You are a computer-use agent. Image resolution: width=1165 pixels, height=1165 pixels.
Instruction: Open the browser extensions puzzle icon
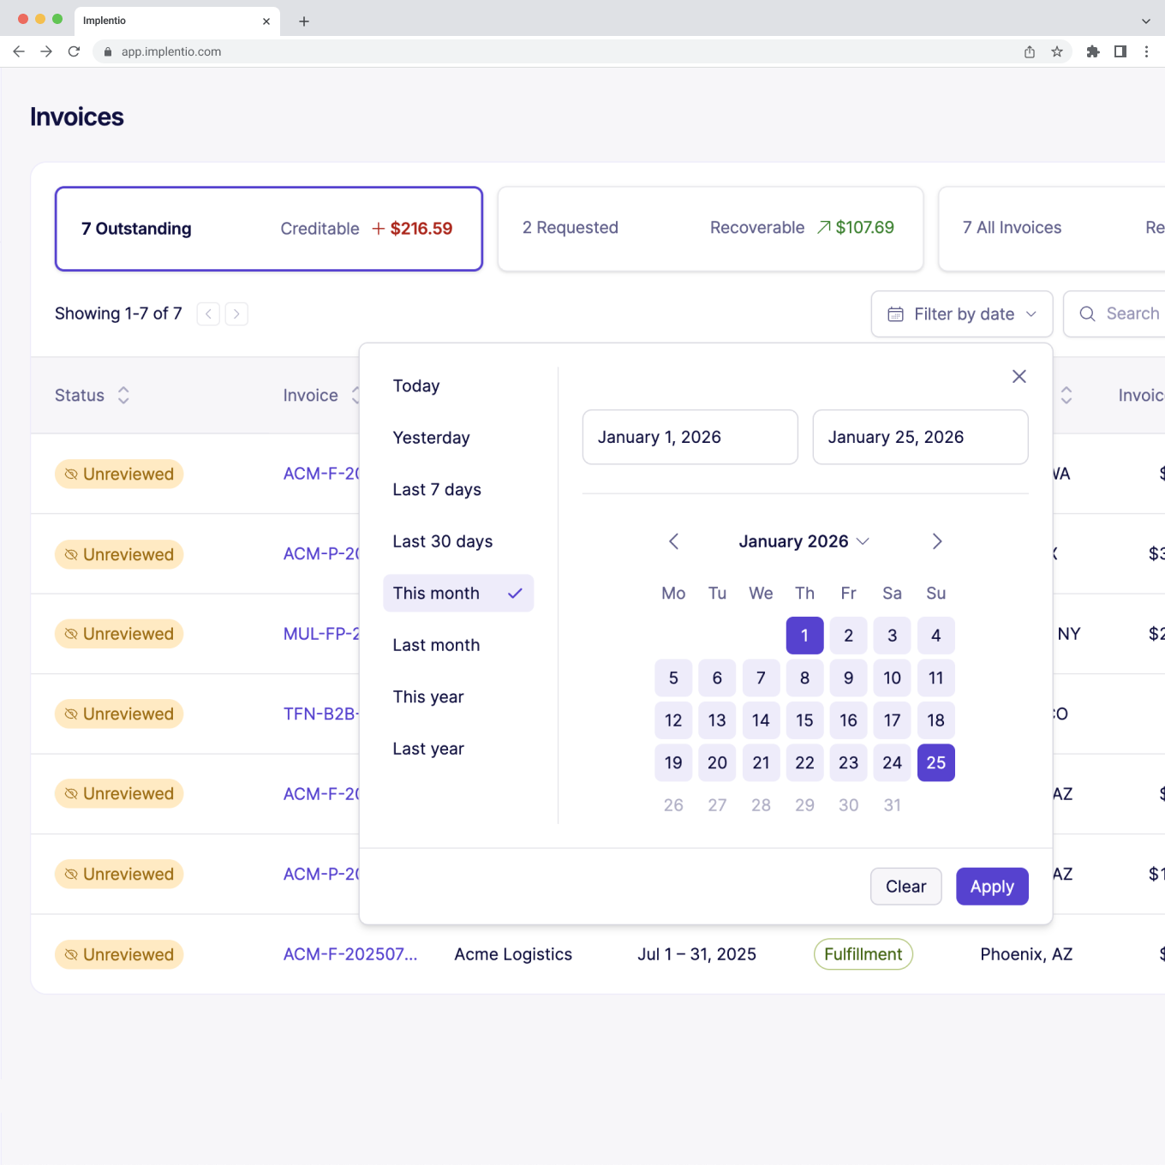1092,51
